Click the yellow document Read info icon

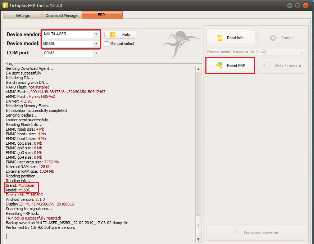[220, 38]
